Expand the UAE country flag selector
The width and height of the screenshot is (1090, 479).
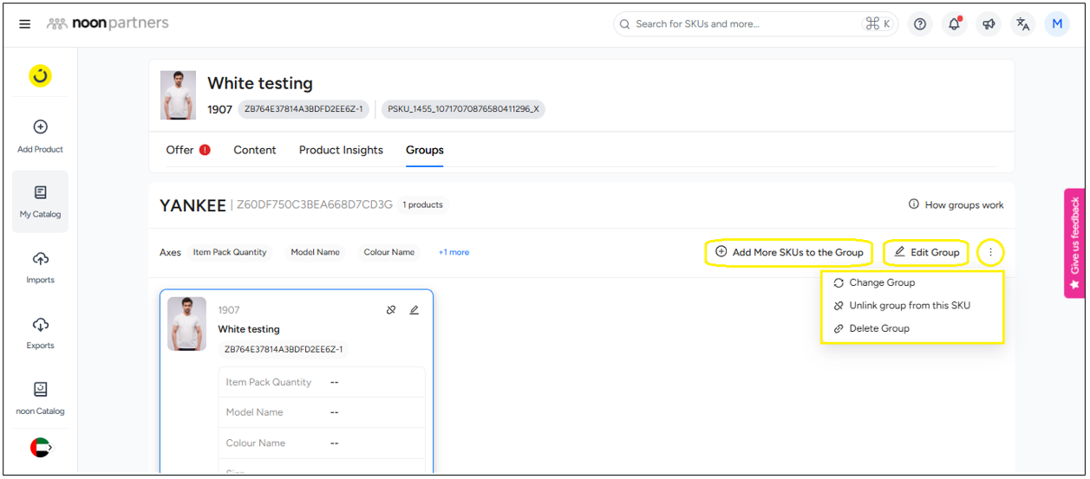[41, 447]
